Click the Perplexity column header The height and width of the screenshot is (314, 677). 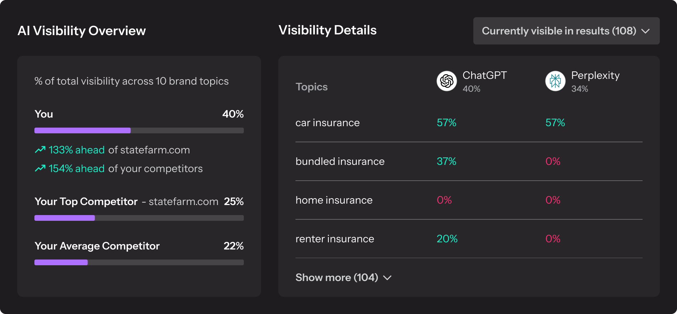pyautogui.click(x=595, y=75)
